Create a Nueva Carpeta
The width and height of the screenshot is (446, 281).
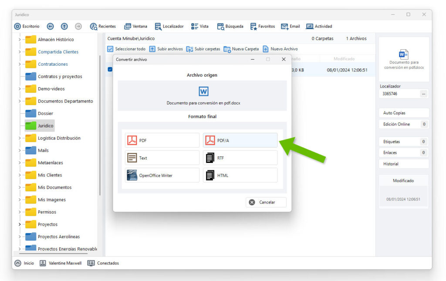(x=241, y=49)
